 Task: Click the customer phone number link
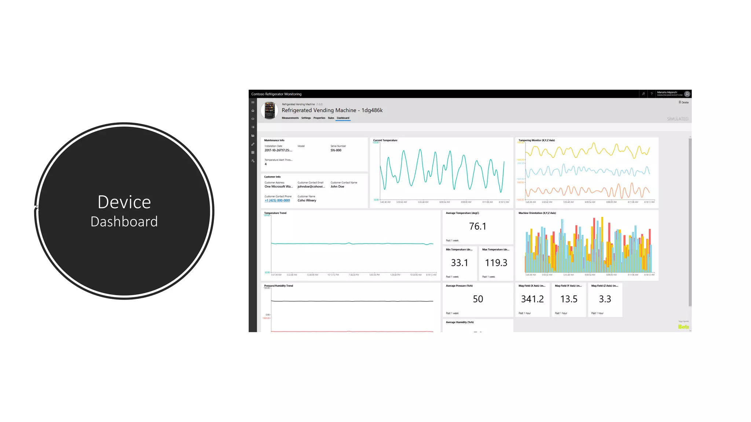277,200
